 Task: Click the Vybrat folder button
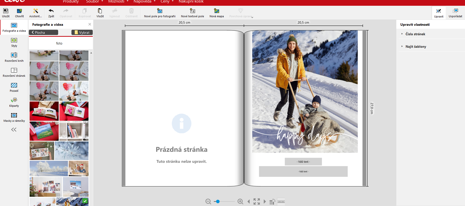click(x=82, y=32)
